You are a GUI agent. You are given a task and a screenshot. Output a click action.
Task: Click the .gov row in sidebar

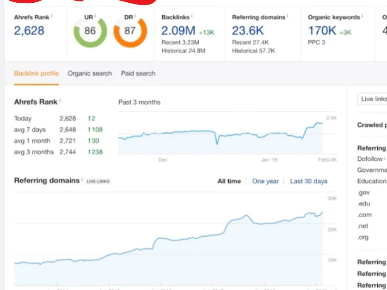coord(363,192)
